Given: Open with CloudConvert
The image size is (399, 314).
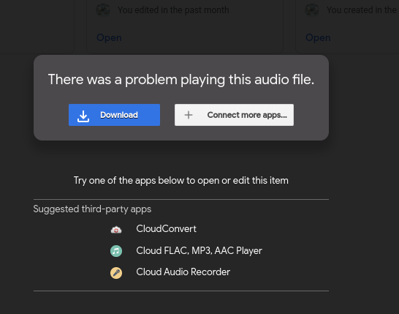Looking at the screenshot, I should point(166,229).
